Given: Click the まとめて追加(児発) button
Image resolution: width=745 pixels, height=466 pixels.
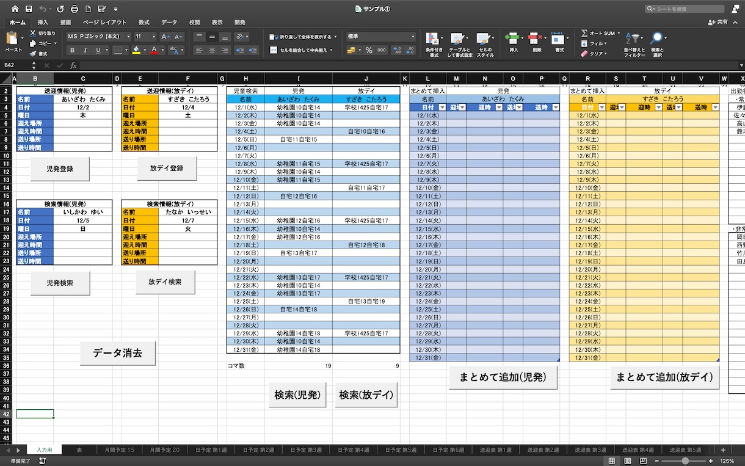Looking at the screenshot, I should pyautogui.click(x=503, y=377).
